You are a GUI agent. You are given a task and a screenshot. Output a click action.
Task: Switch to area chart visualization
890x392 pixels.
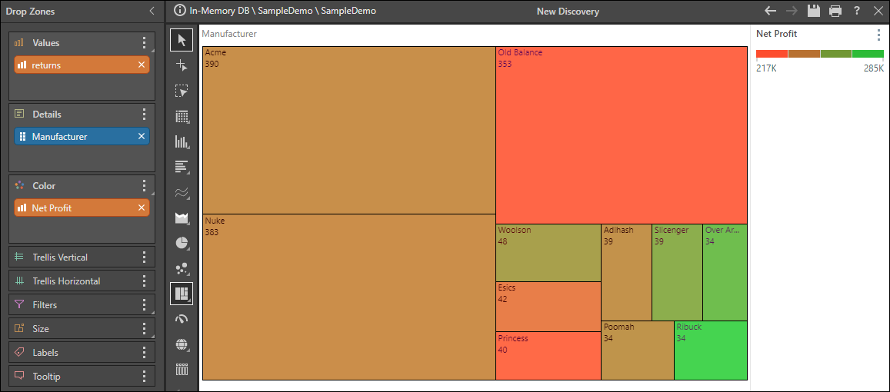[x=182, y=218]
